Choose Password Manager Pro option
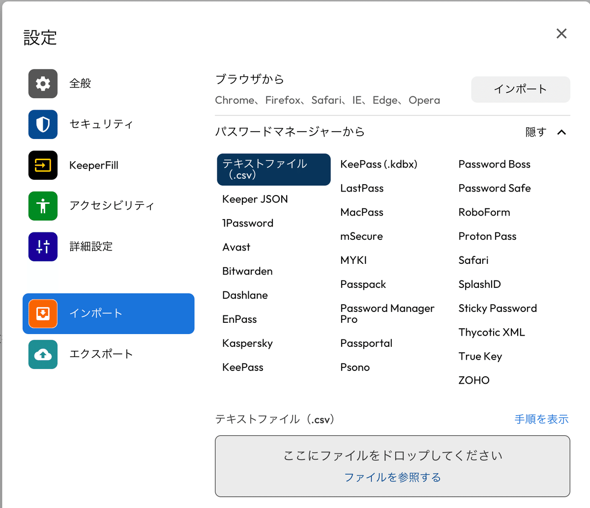The image size is (590, 508). 387,313
